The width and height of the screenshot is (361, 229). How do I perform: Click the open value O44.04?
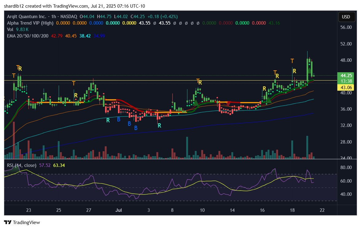87,17
